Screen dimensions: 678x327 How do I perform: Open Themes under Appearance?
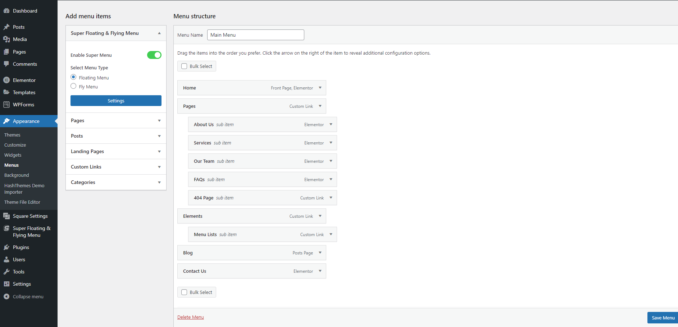coord(12,135)
